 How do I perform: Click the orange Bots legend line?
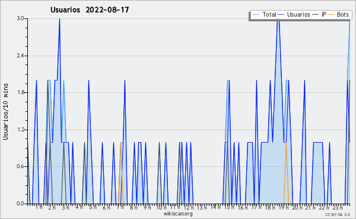331,15
